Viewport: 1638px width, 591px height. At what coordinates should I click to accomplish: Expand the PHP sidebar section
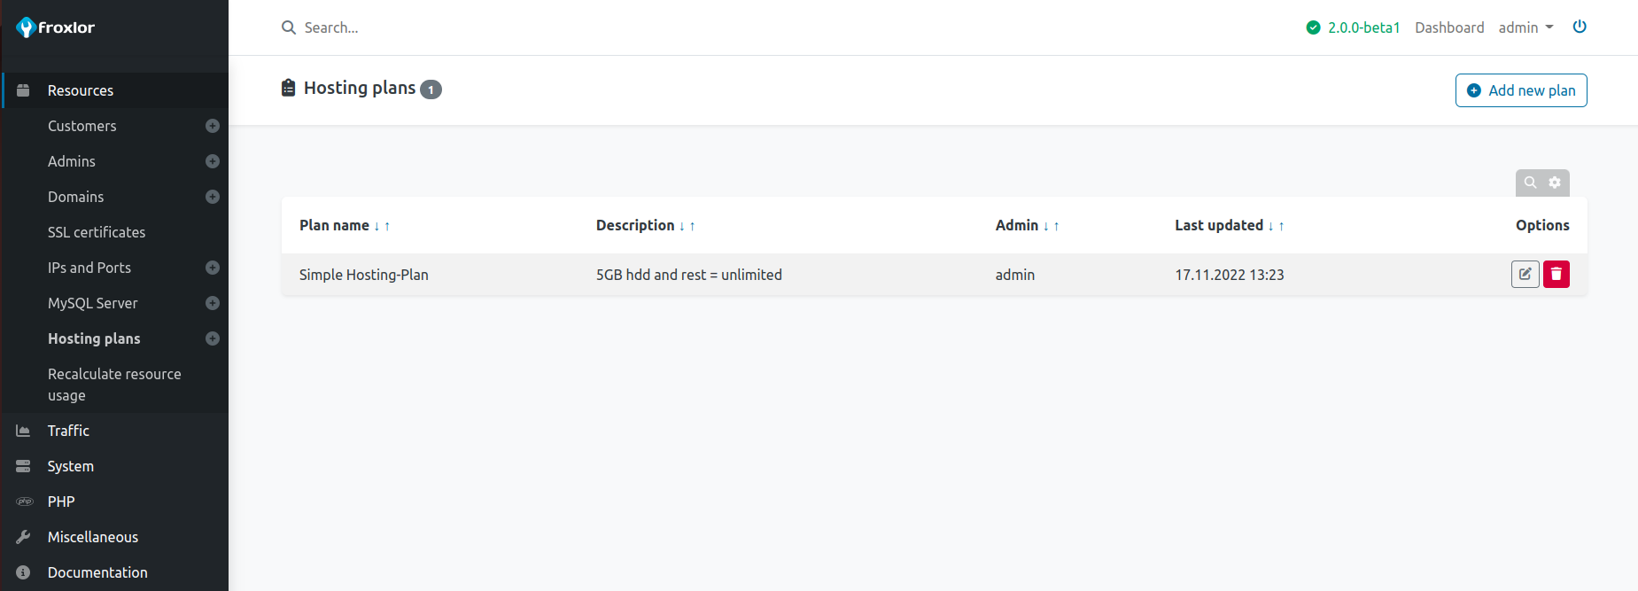61,502
